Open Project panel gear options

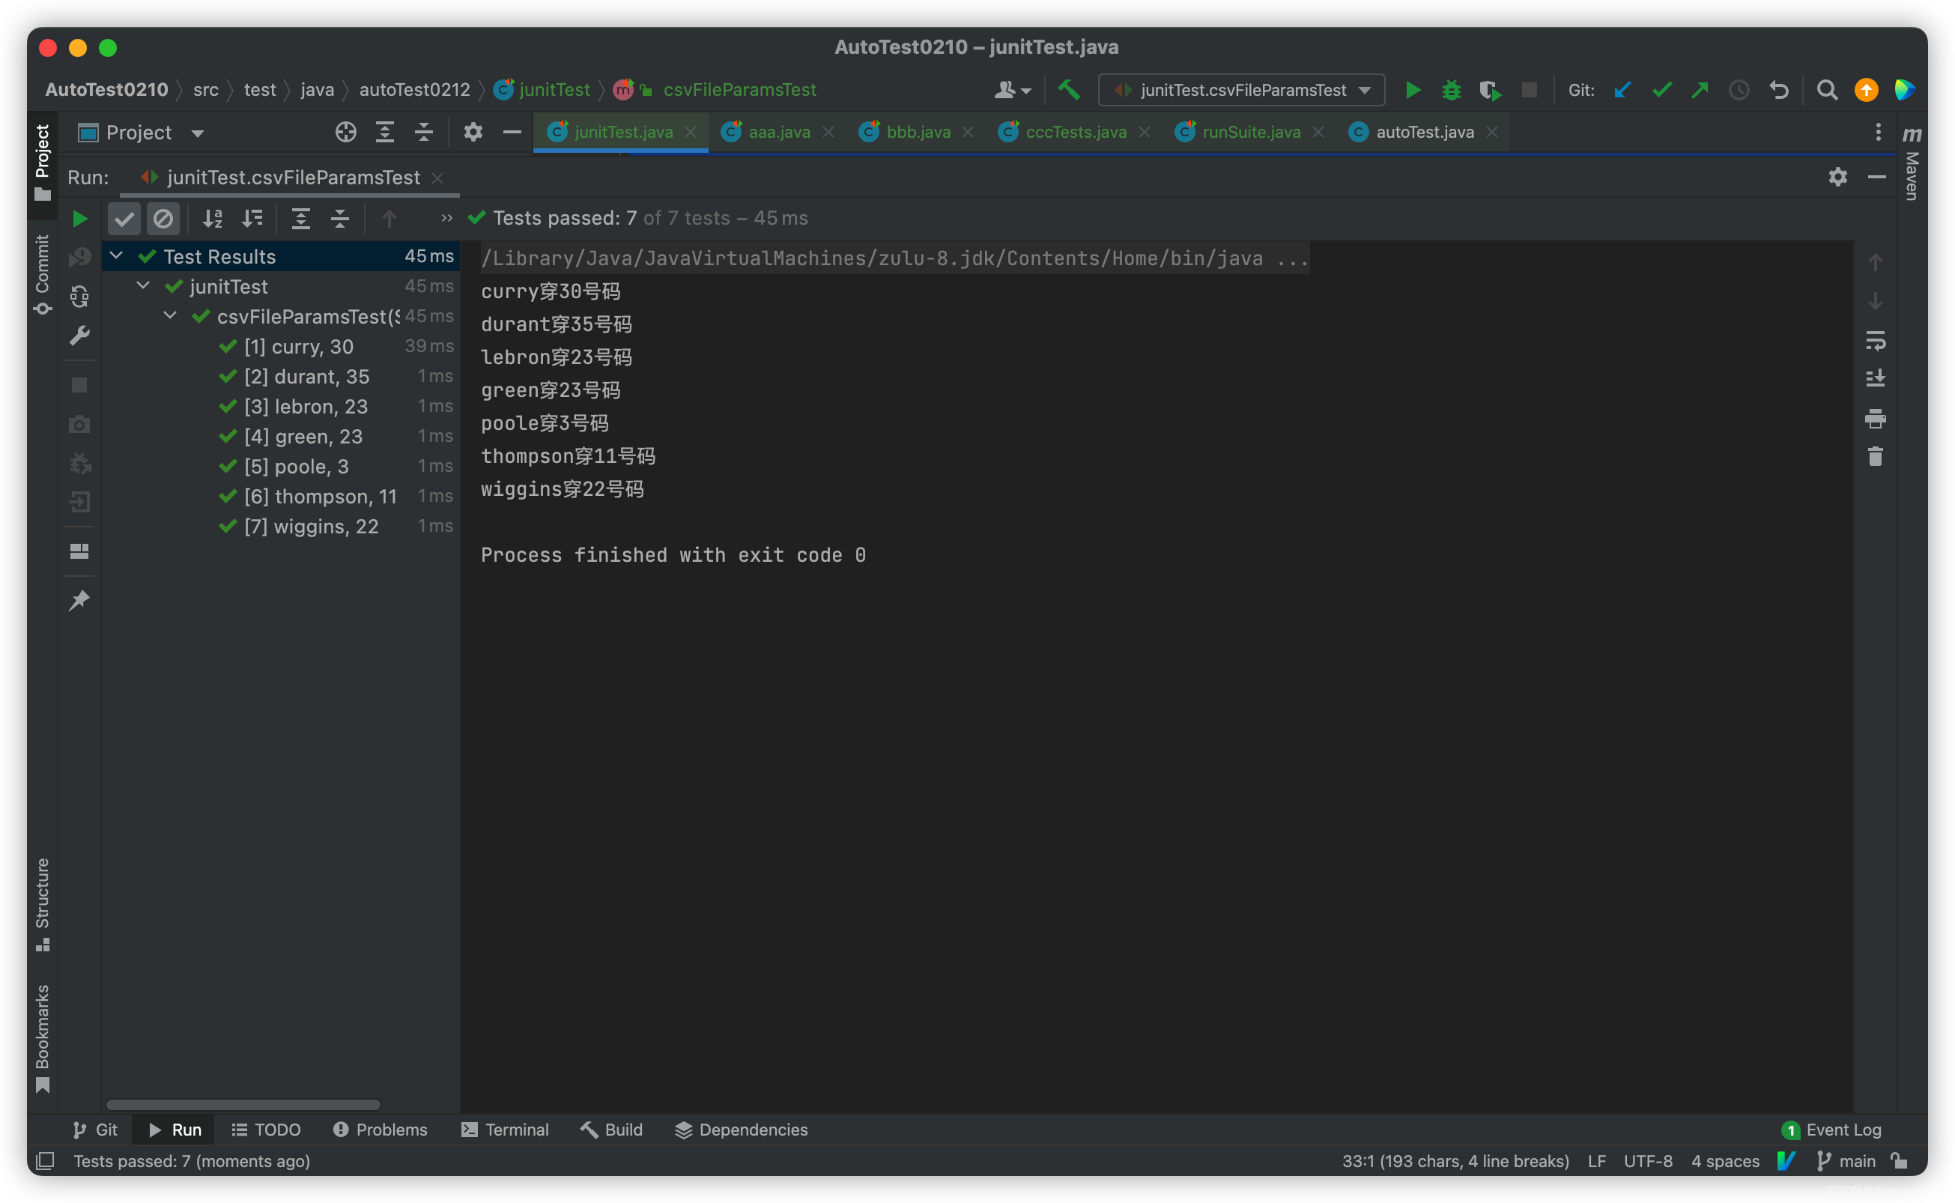pyautogui.click(x=473, y=132)
